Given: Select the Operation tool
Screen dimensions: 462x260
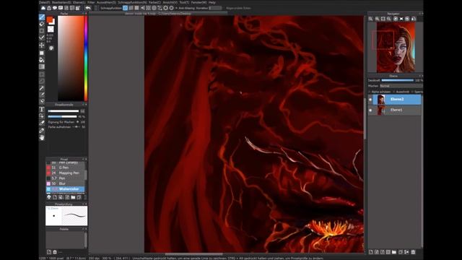Looking at the screenshot, I should click(42, 116).
